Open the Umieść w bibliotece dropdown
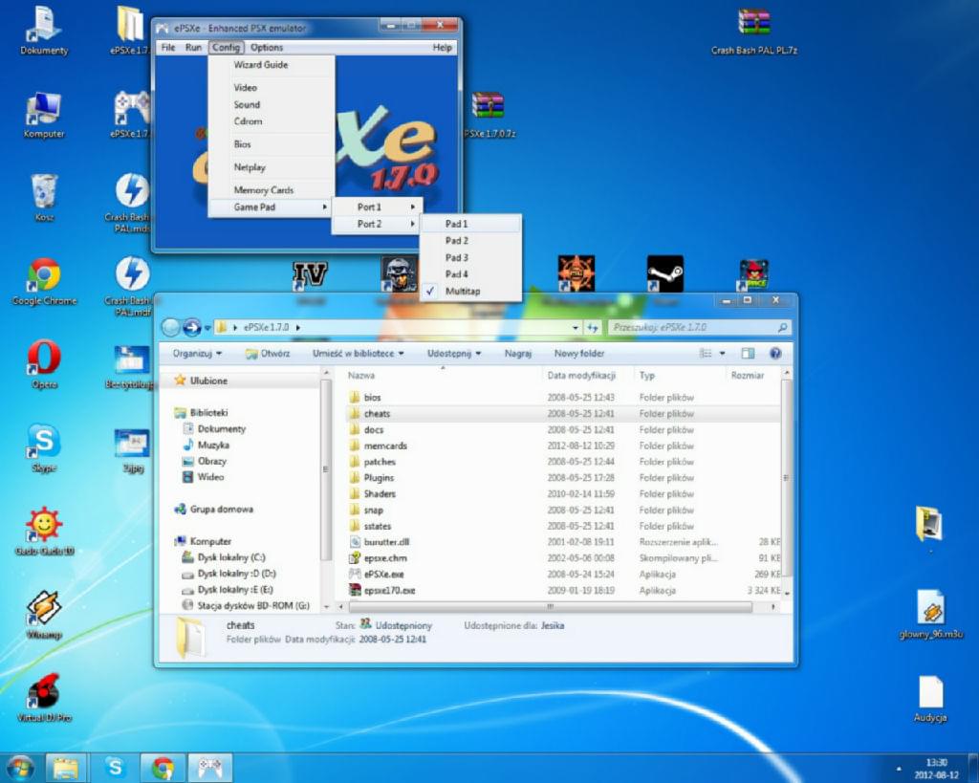The height and width of the screenshot is (783, 979). pos(359,354)
